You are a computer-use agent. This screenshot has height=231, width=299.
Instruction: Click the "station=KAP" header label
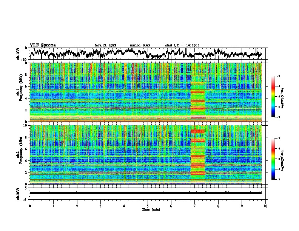click(140, 45)
